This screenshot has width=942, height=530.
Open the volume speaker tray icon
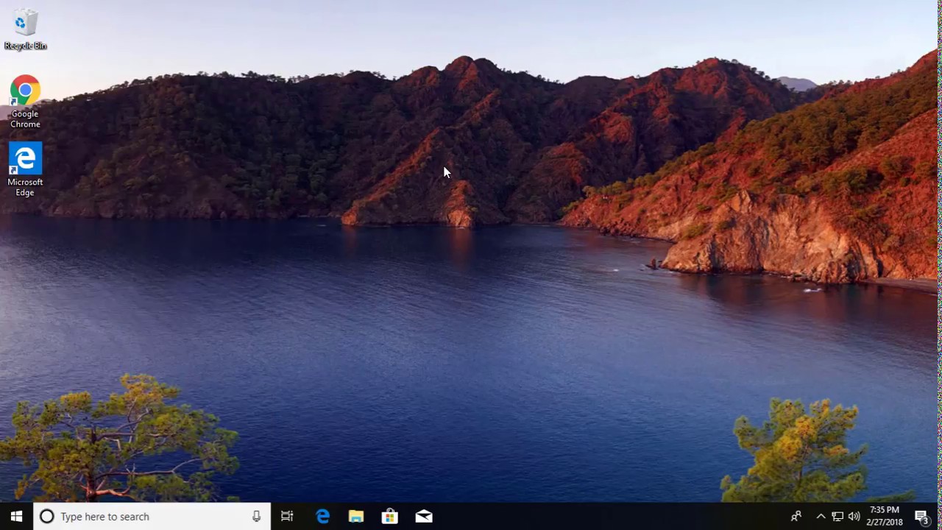pos(854,517)
